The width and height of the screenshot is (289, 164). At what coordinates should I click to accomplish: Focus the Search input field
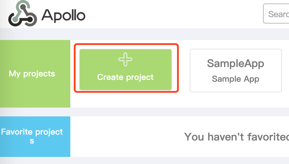tap(276, 14)
